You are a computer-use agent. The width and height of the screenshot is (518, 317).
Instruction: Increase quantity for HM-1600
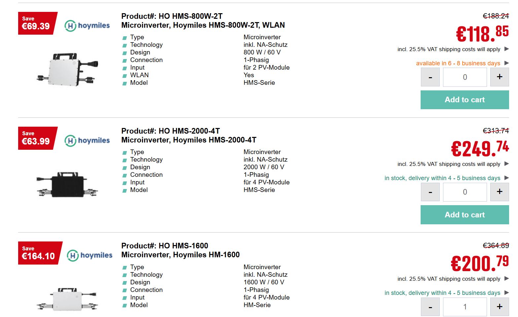pos(499,307)
